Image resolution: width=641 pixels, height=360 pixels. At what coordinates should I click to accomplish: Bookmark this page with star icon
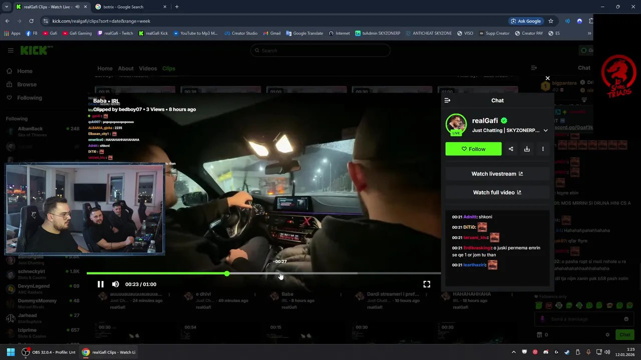pos(551,21)
